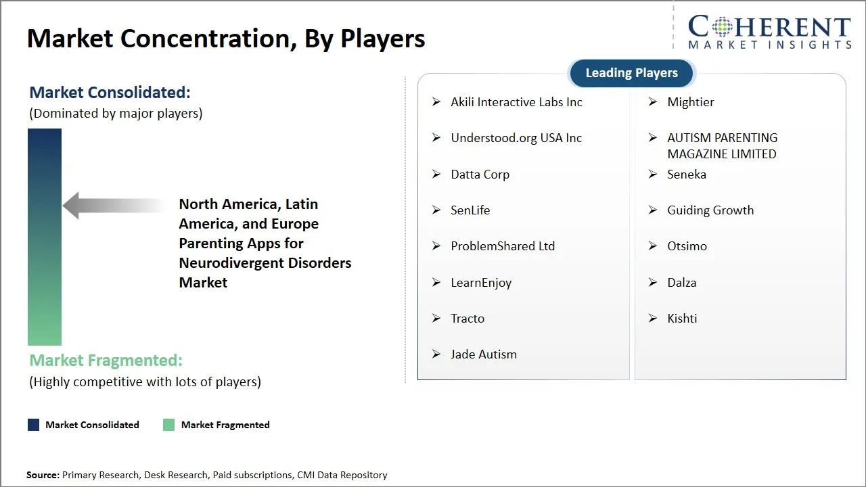Open the Understood.org USA Inc entry

(x=516, y=137)
